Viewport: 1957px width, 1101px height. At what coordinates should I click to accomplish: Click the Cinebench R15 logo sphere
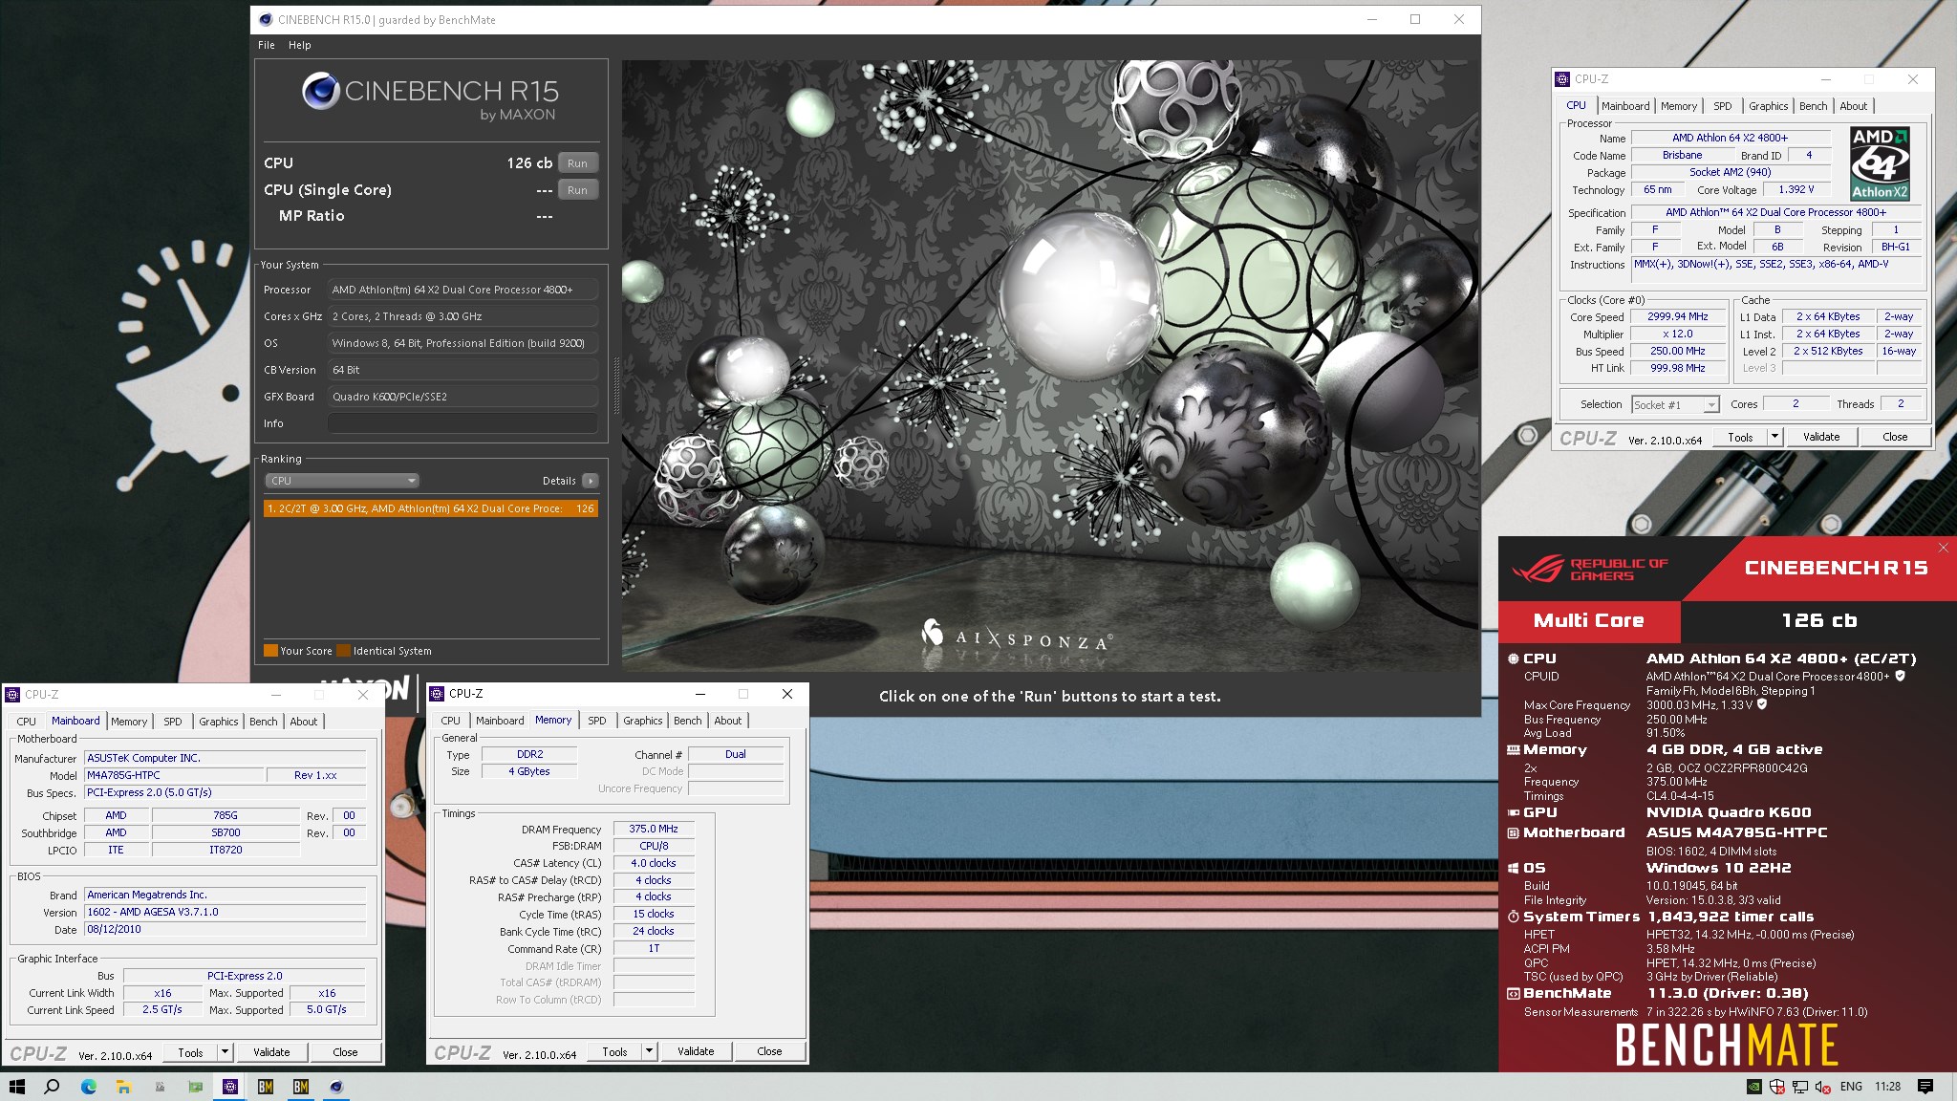[x=321, y=92]
